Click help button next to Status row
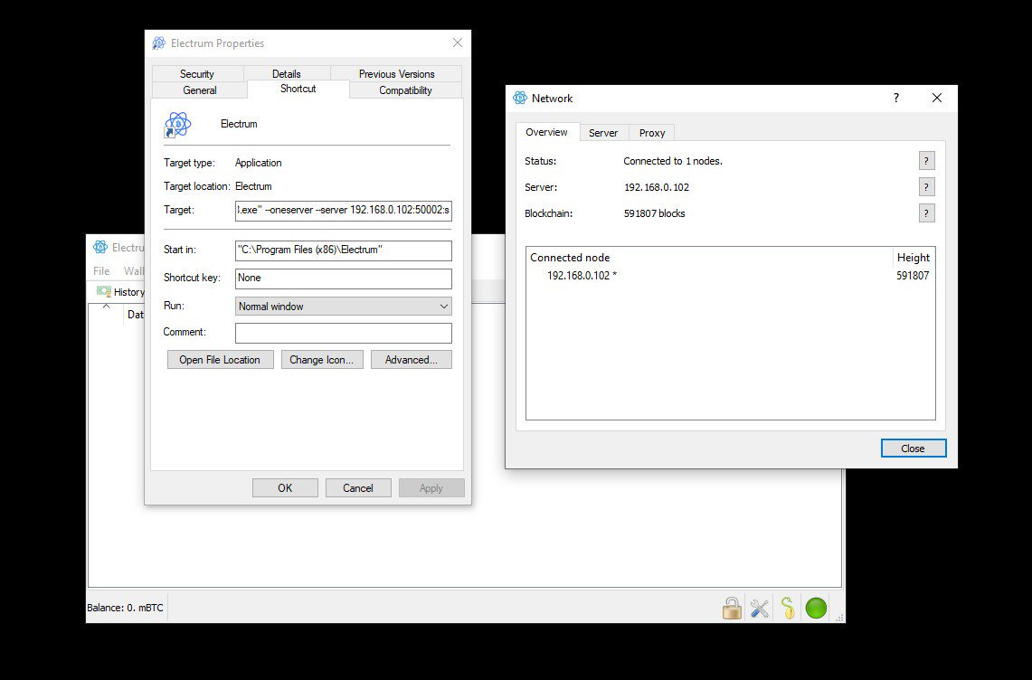Screen dimensions: 1032x680 [x=926, y=161]
